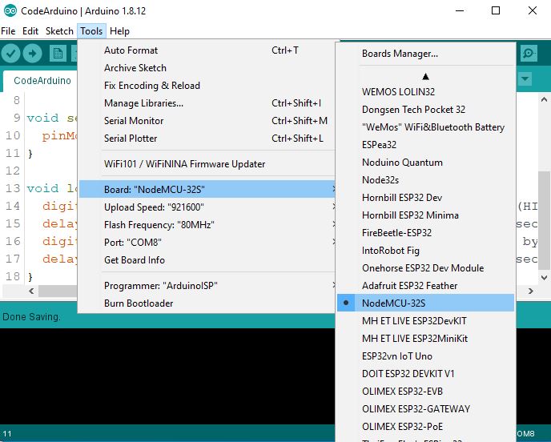
Task: Select ESP32vn IoT Uno board
Action: point(425,356)
